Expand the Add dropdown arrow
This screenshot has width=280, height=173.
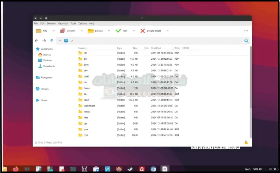[53, 31]
